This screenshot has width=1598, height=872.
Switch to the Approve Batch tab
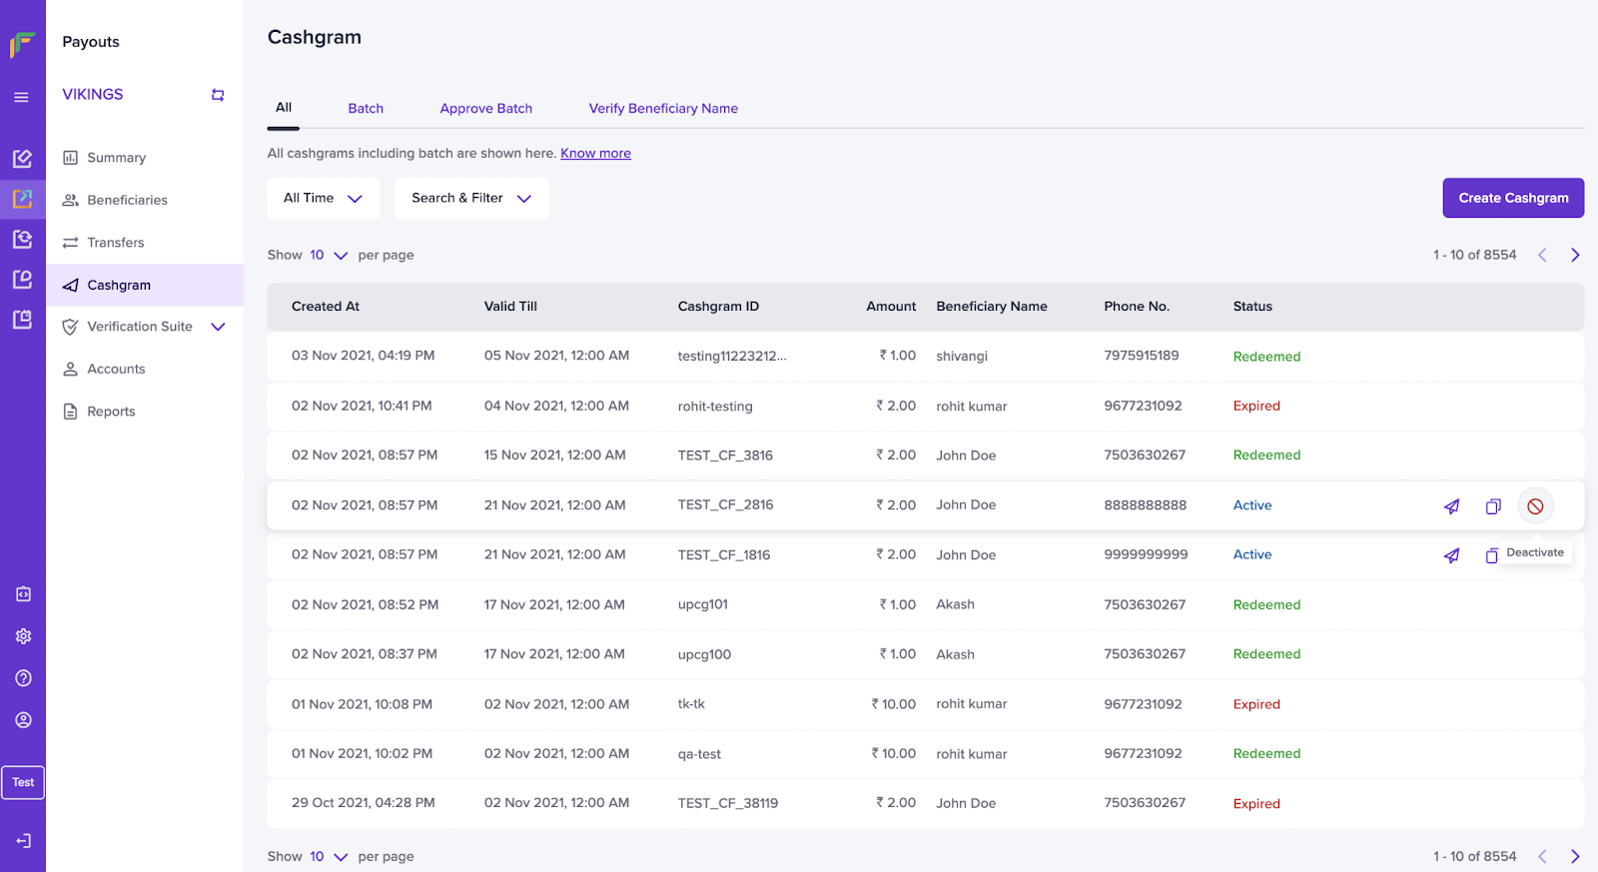coord(486,109)
